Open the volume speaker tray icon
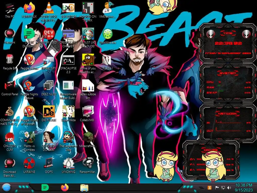The image size is (257, 193). pyautogui.click(x=229, y=187)
